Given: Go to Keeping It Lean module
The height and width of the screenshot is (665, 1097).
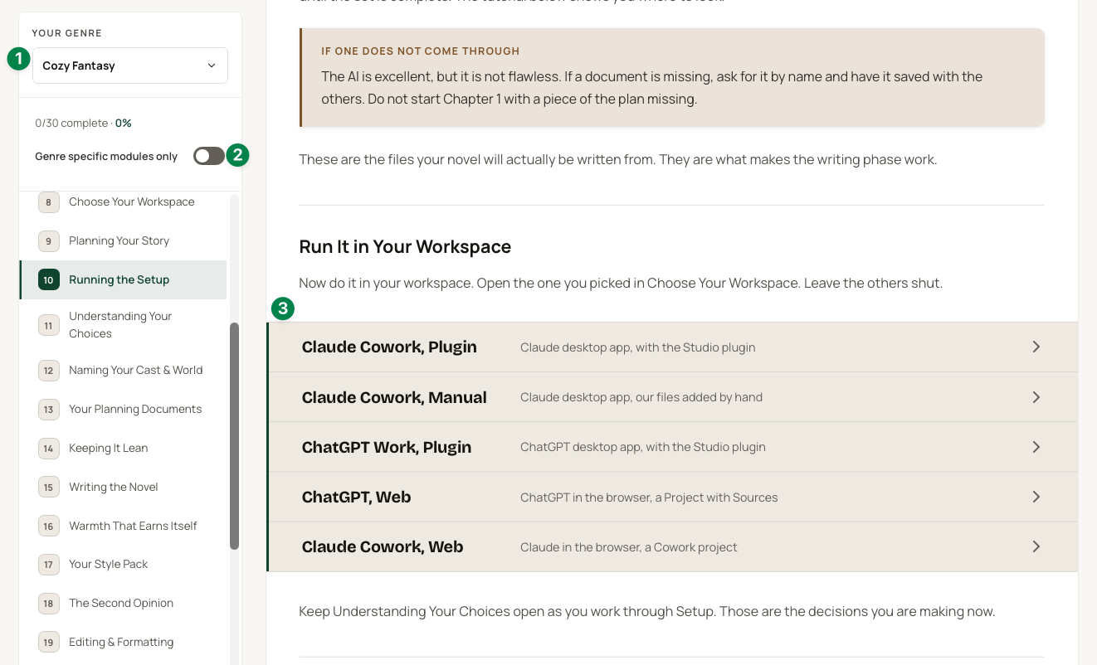Looking at the screenshot, I should point(123,448).
